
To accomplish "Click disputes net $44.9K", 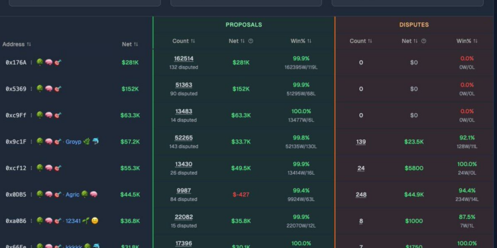I will pos(414,194).
